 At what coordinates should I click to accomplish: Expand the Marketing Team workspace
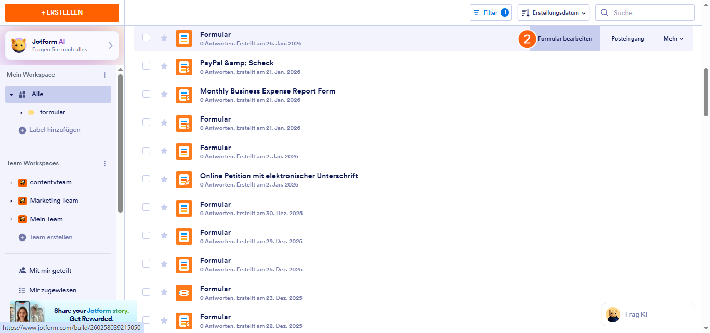pos(11,201)
